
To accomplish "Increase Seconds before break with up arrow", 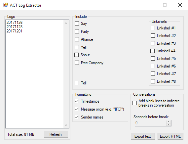I will click(x=168, y=121).
